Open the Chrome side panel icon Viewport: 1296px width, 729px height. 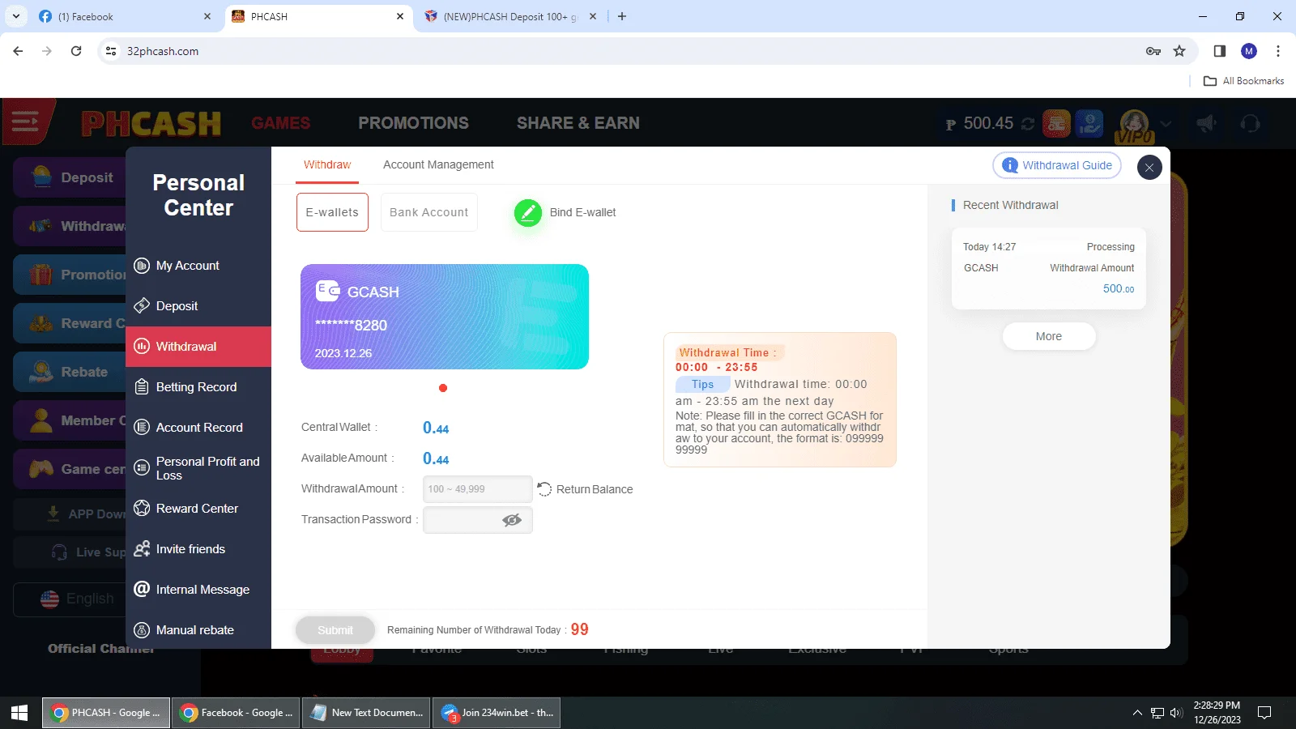click(x=1220, y=51)
